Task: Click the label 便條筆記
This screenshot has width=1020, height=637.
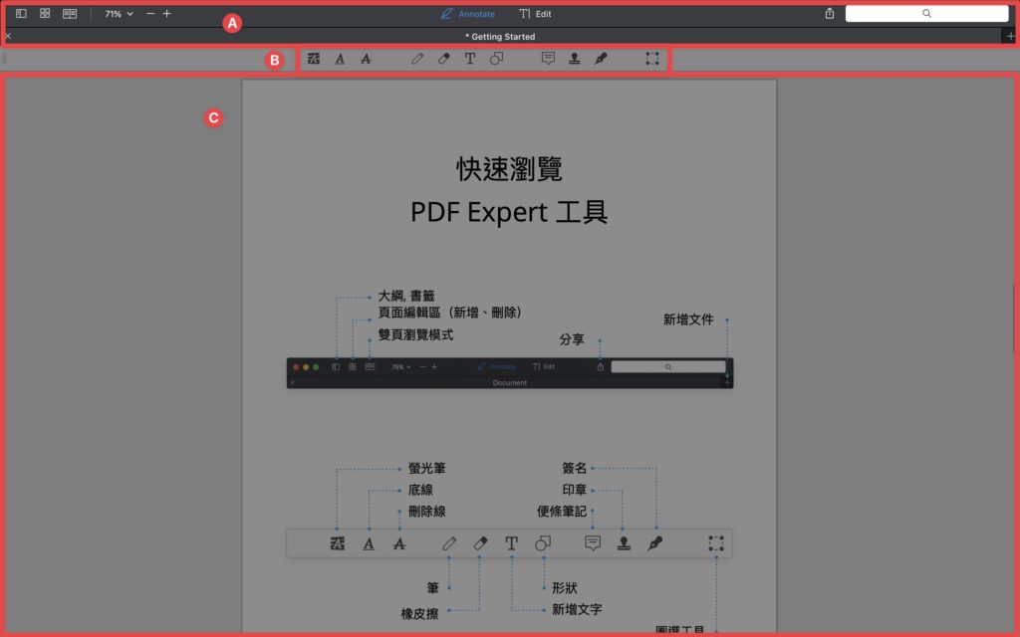Action: click(x=562, y=512)
